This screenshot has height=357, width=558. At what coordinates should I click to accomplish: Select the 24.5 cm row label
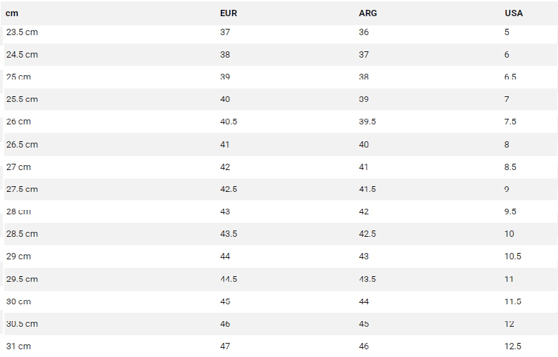[22, 54]
